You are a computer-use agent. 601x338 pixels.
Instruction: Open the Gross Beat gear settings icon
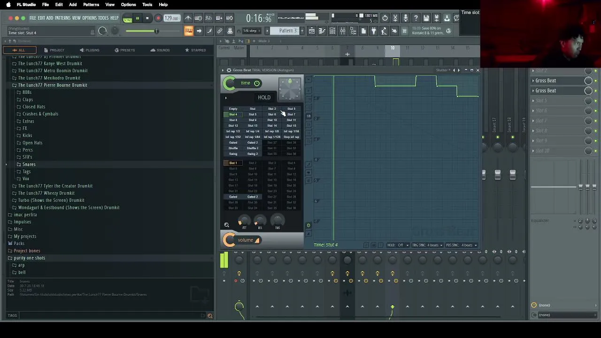point(229,70)
